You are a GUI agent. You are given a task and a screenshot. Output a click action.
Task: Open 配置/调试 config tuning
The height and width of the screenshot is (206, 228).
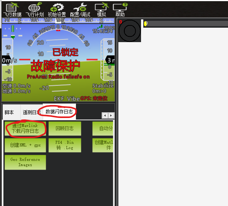click(80, 10)
